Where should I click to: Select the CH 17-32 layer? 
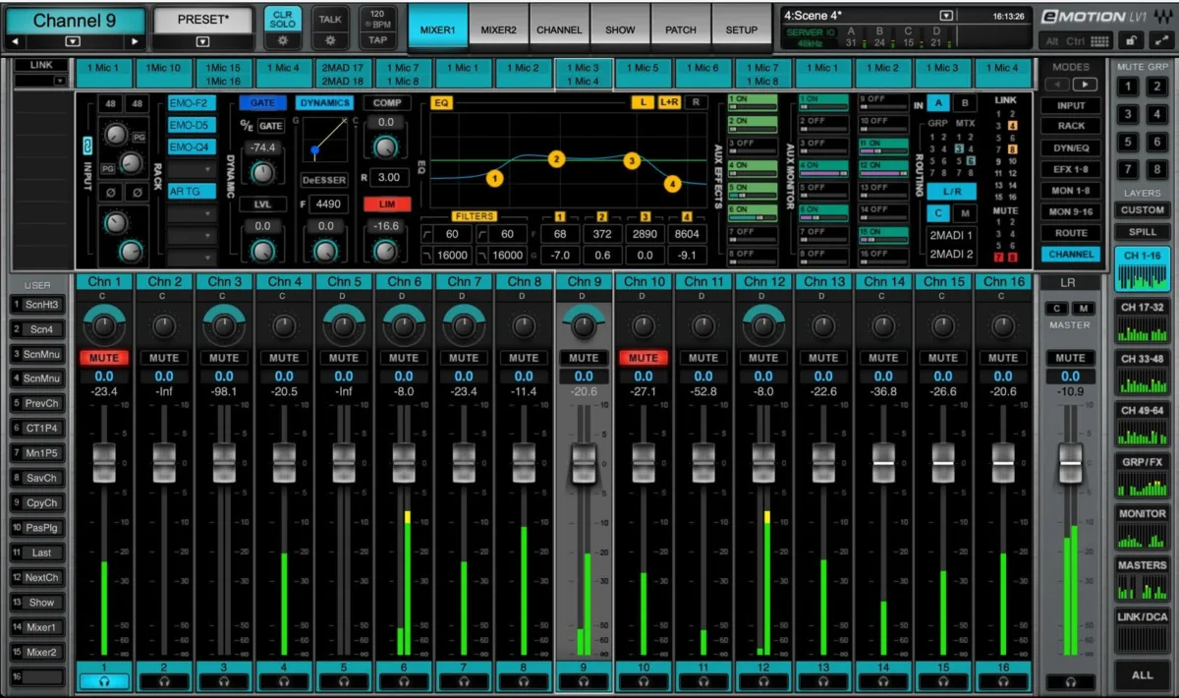pos(1143,320)
